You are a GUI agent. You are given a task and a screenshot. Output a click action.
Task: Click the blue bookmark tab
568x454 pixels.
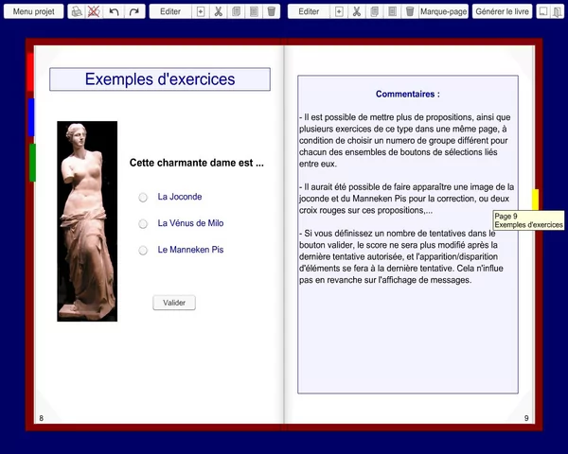coord(31,117)
